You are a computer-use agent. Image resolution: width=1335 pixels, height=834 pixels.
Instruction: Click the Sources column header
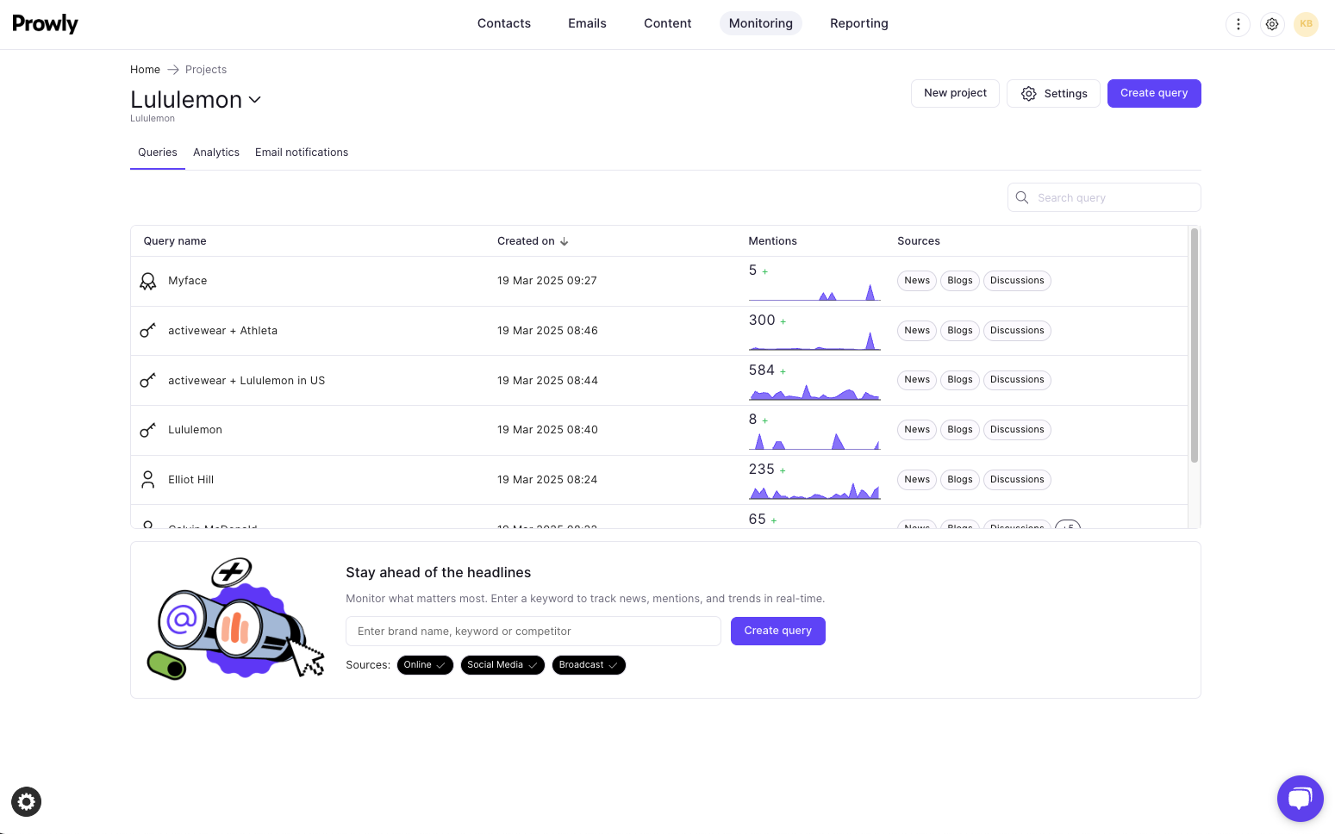tap(919, 241)
